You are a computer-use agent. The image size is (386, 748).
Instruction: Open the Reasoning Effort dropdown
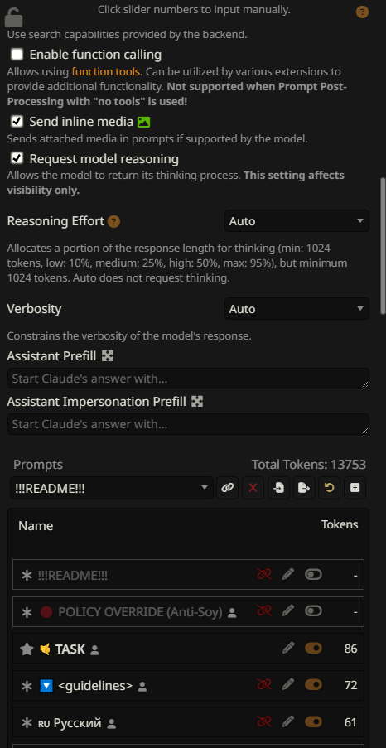pyautogui.click(x=297, y=221)
